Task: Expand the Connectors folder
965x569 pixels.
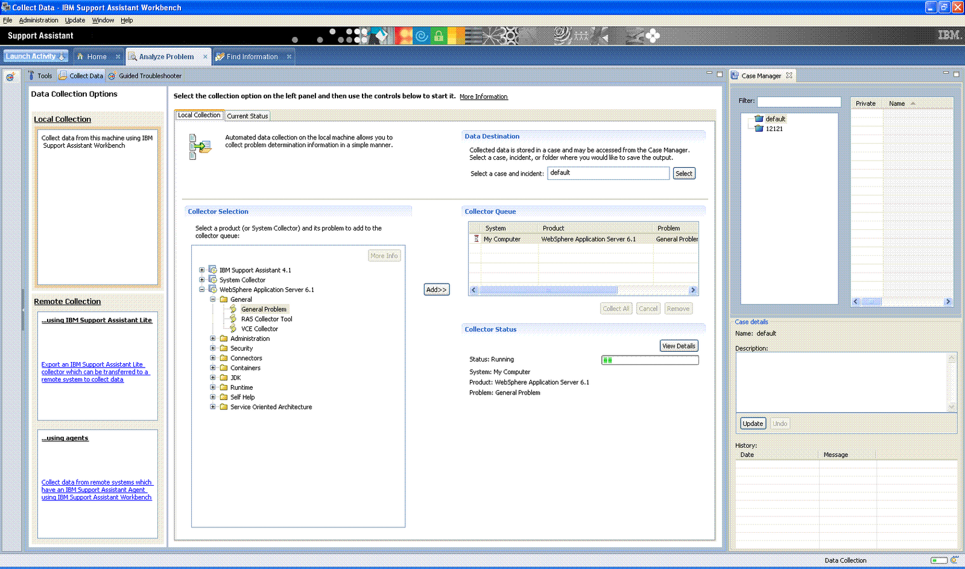Action: pos(213,358)
